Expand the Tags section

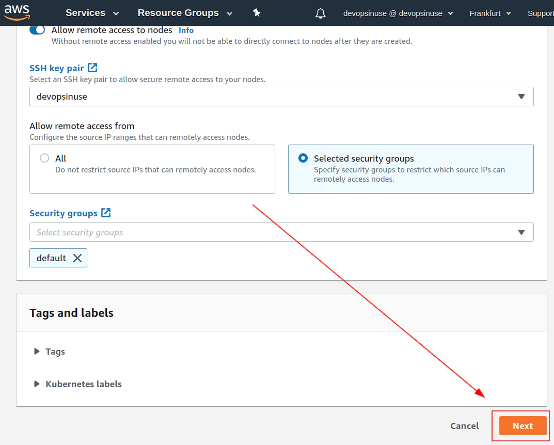[50, 352]
